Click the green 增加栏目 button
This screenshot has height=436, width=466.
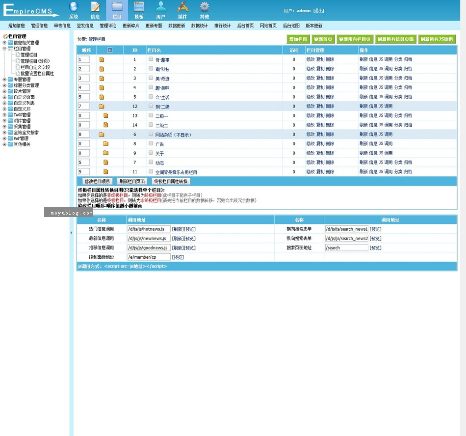298,39
